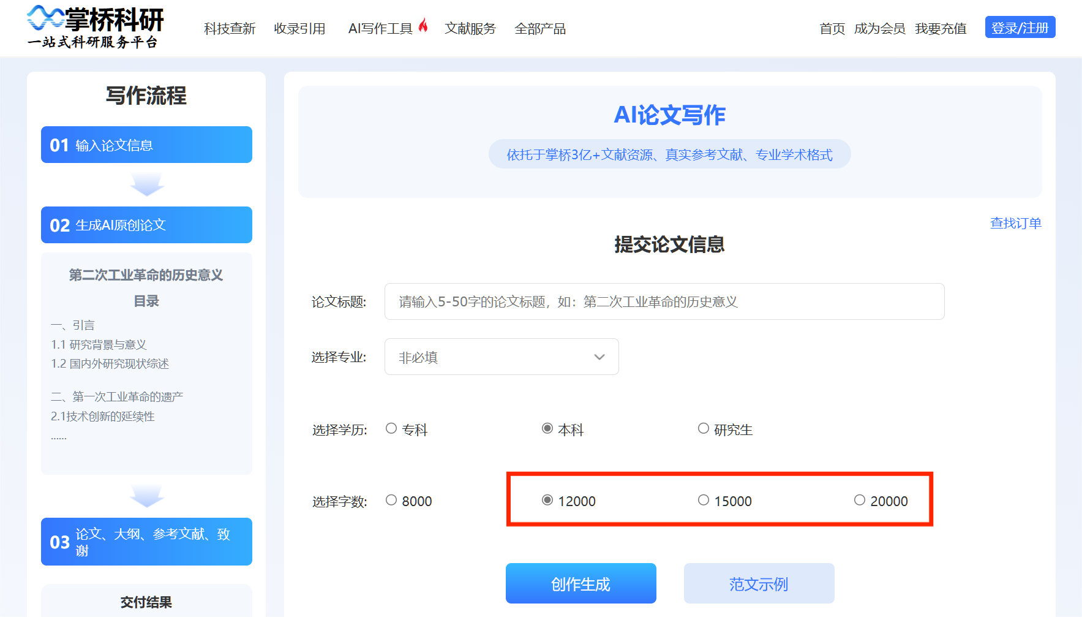Click the 创作生成 button
1082x617 pixels.
pyautogui.click(x=581, y=583)
